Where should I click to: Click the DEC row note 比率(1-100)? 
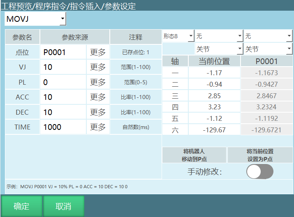click(x=136, y=112)
